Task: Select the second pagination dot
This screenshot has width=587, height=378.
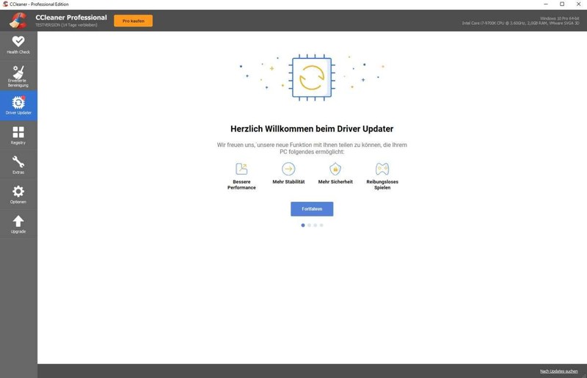Action: (x=309, y=225)
